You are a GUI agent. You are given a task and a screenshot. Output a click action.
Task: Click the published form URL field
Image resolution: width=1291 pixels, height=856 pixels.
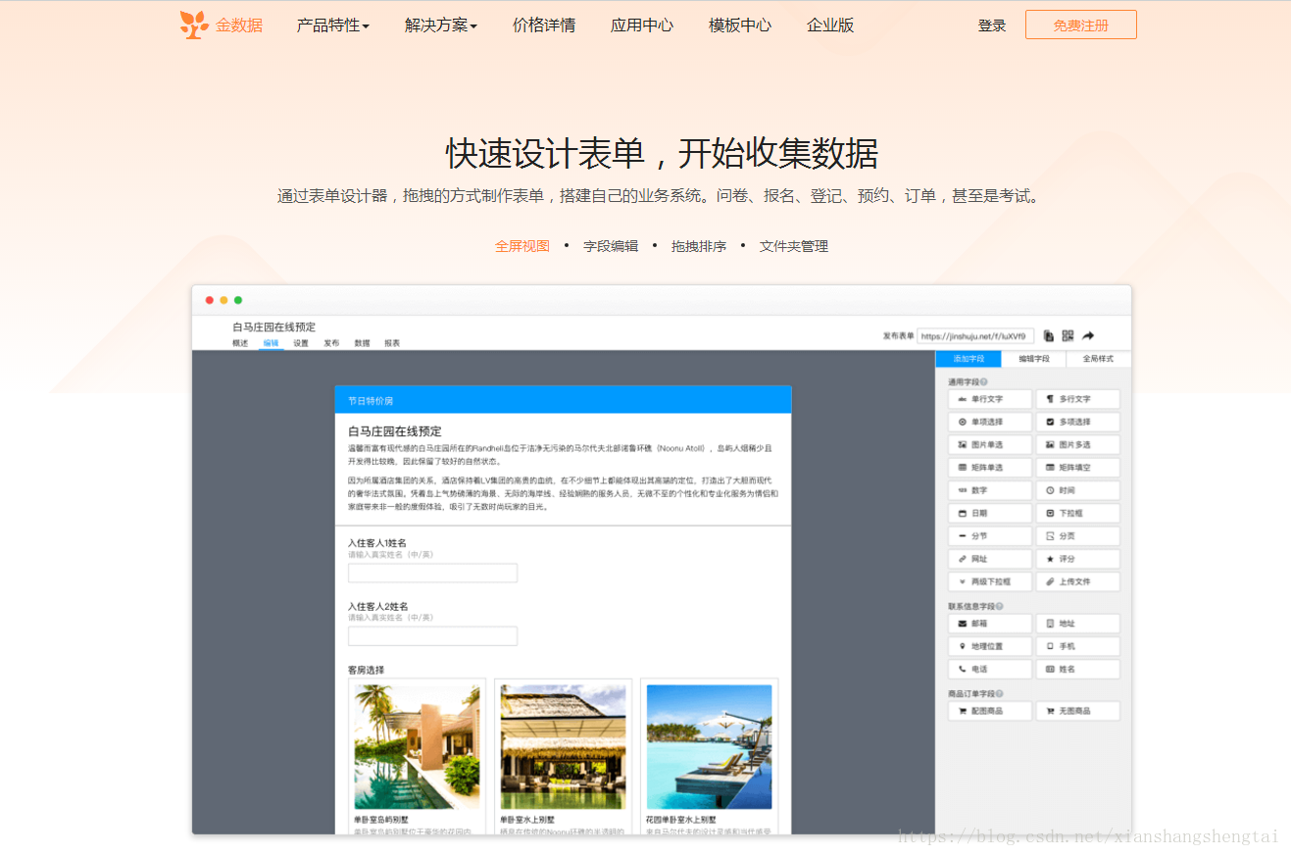point(975,335)
